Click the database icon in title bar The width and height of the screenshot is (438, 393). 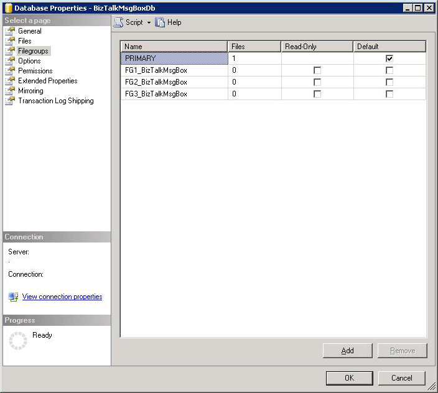click(8, 8)
